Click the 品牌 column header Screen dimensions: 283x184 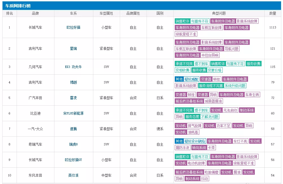36,13
